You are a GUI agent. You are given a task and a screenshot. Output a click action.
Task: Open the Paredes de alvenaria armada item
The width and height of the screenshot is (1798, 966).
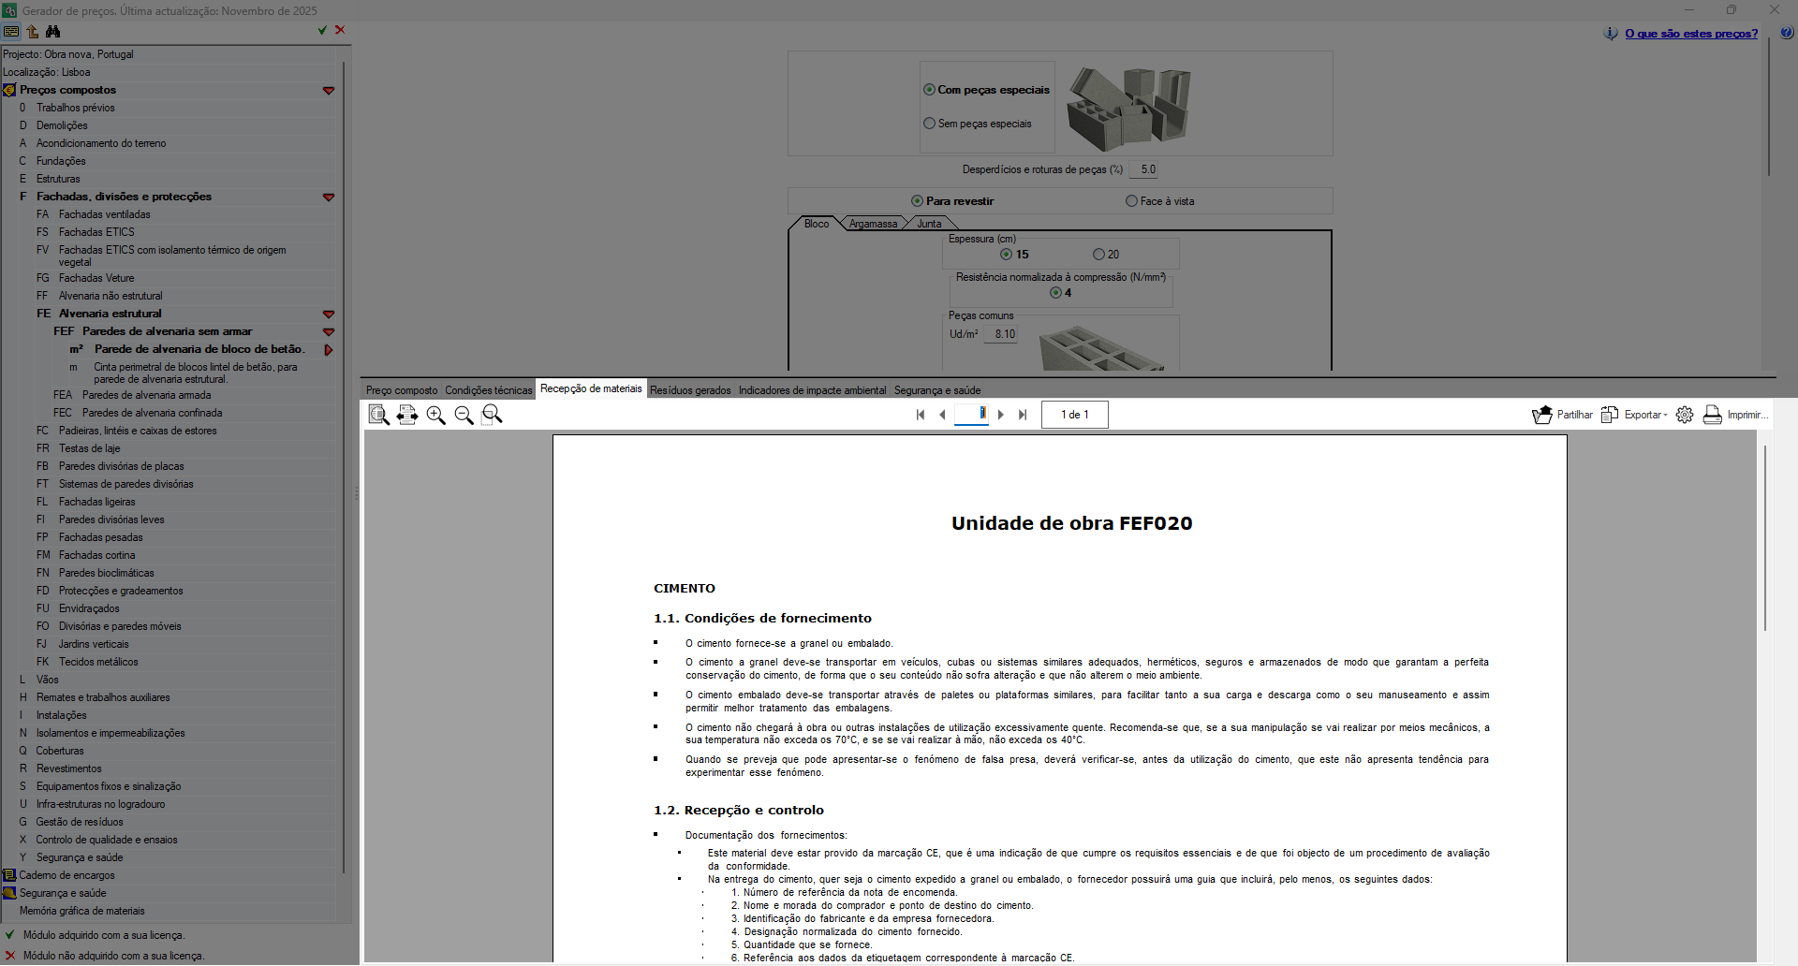point(147,395)
